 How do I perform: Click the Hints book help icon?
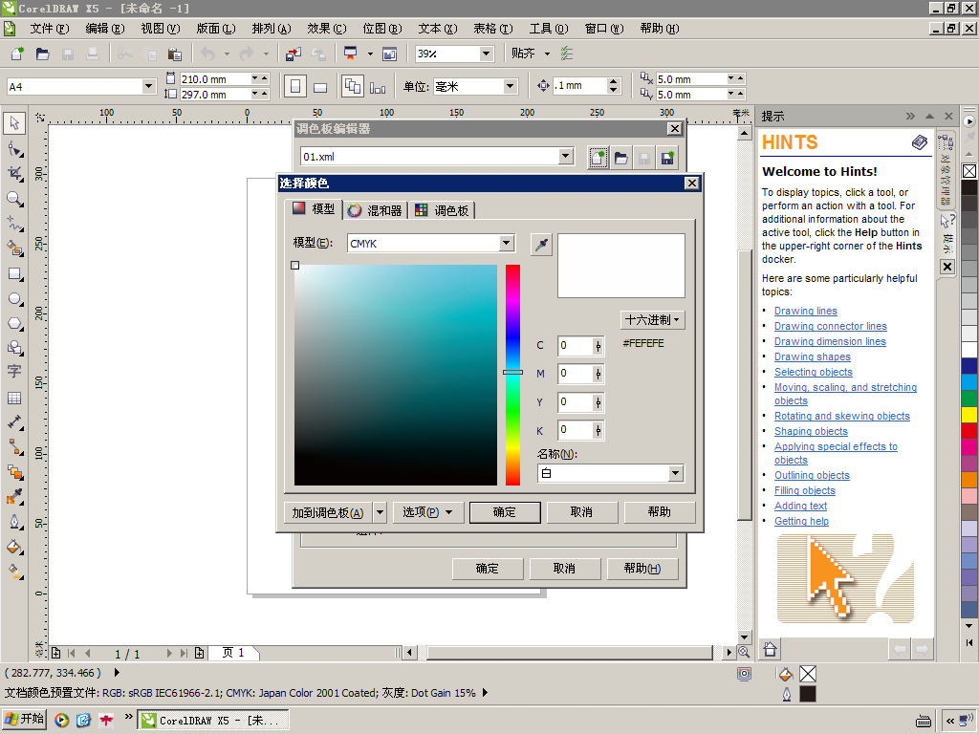919,142
